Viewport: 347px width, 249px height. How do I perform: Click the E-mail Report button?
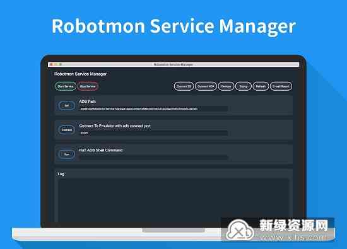281,86
